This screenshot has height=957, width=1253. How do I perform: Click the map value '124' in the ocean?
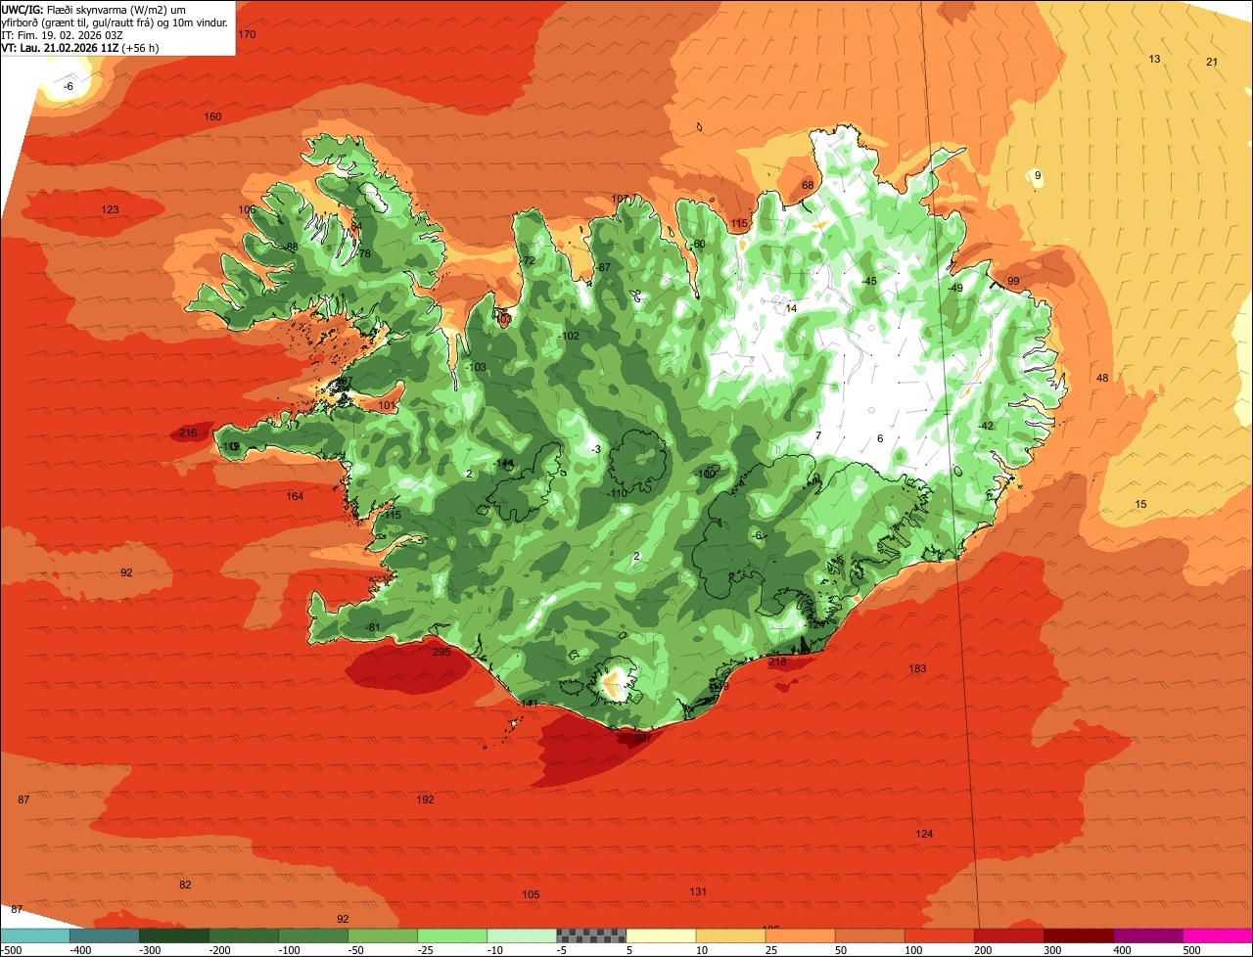click(924, 834)
